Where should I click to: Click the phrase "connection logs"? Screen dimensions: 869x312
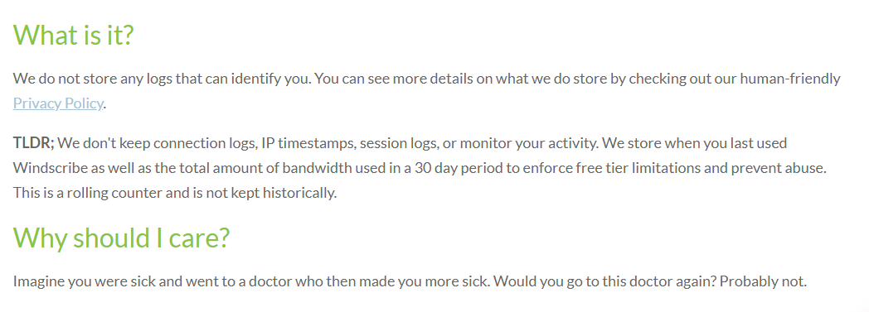click(x=206, y=143)
